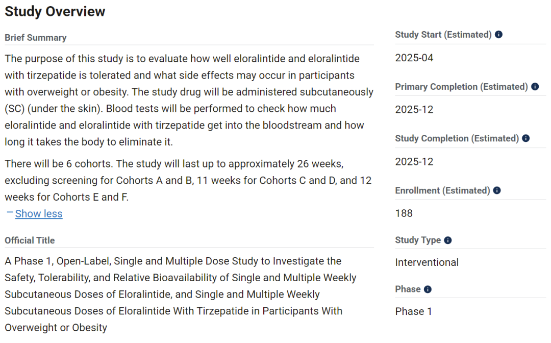Click the Brief Summary section label
The height and width of the screenshot is (343, 551).
[36, 38]
